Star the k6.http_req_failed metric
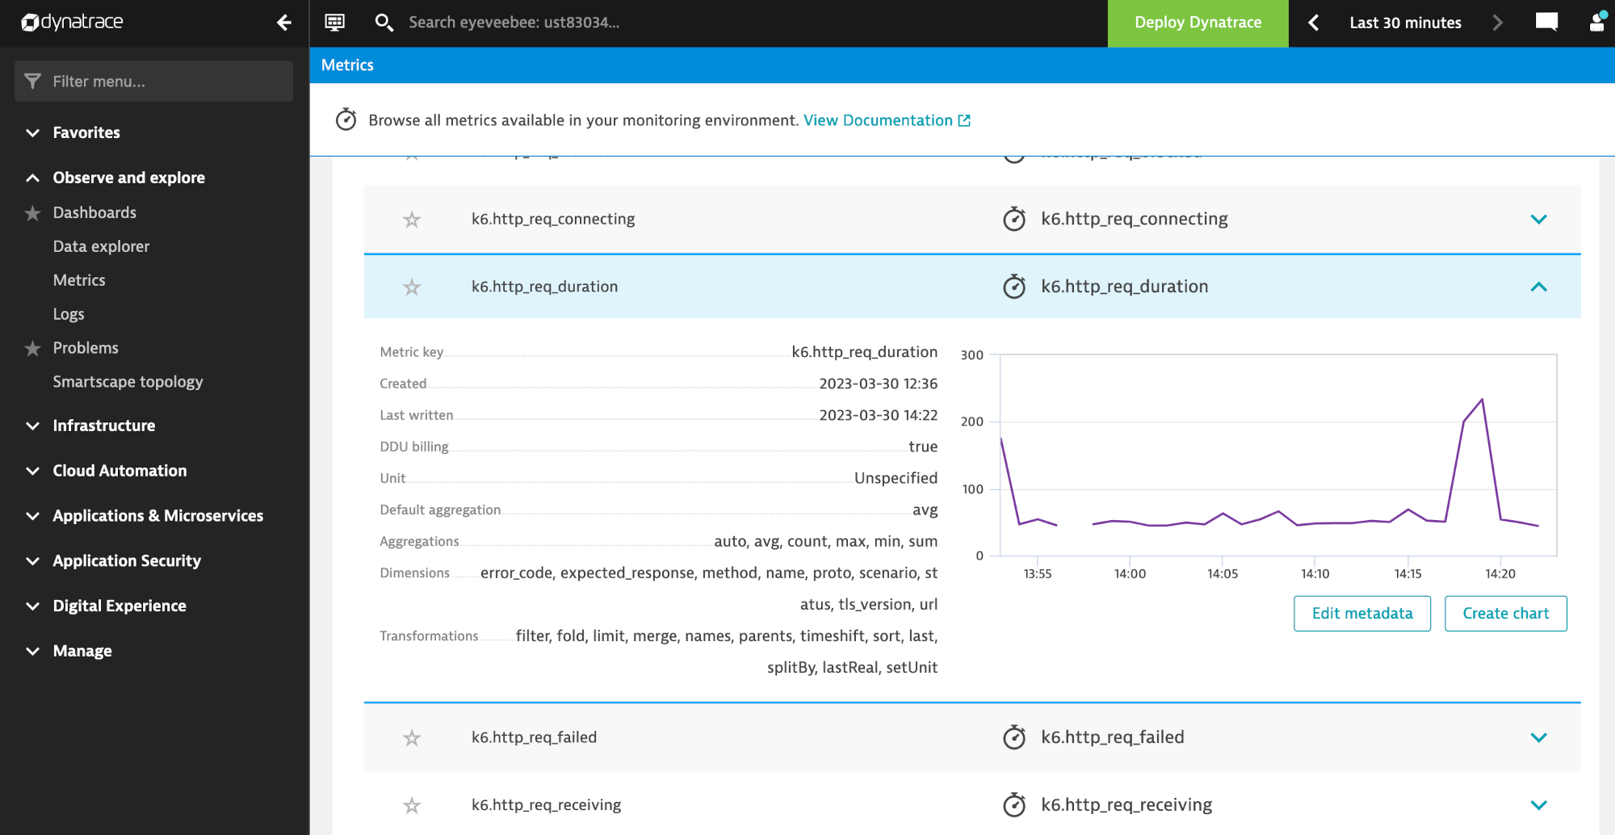This screenshot has height=835, width=1615. (x=413, y=737)
